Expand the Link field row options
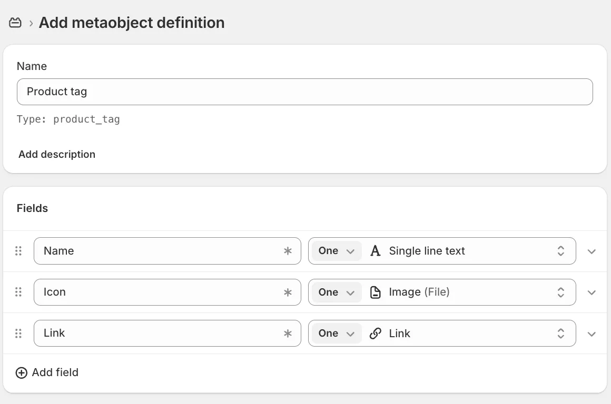The width and height of the screenshot is (611, 404). [x=592, y=334]
